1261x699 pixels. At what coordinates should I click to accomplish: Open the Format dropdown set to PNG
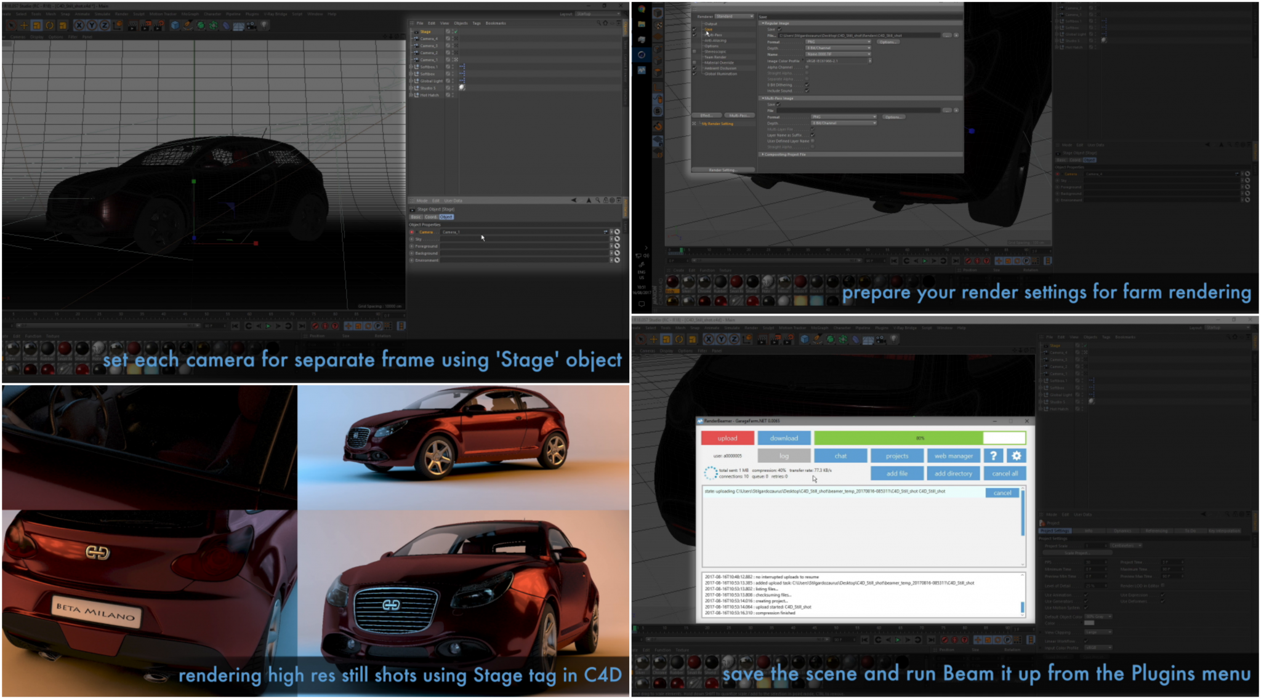(838, 42)
